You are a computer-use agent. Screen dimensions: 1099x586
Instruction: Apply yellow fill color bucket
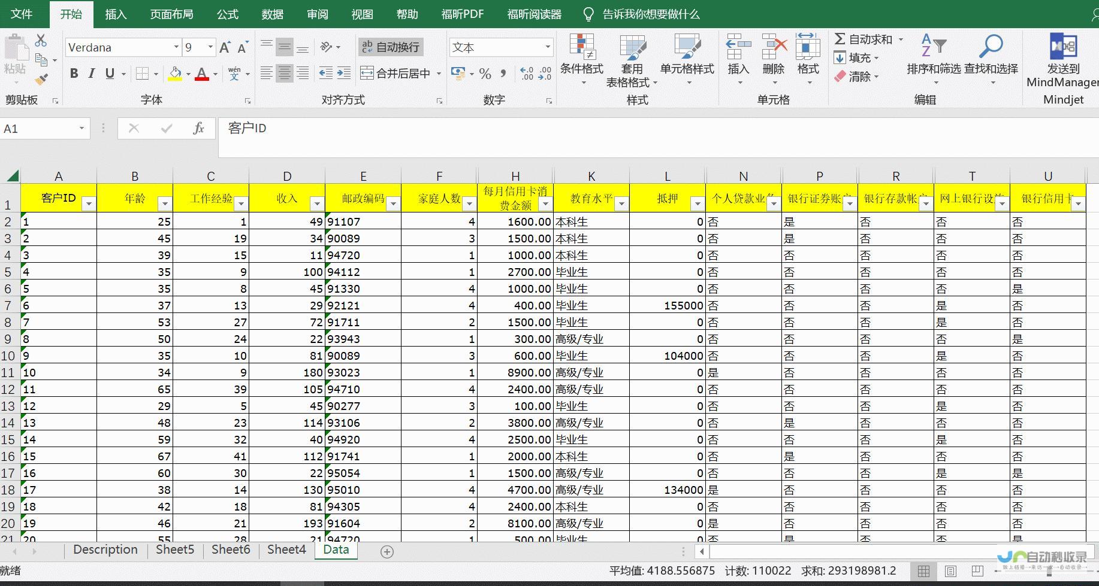pos(175,74)
